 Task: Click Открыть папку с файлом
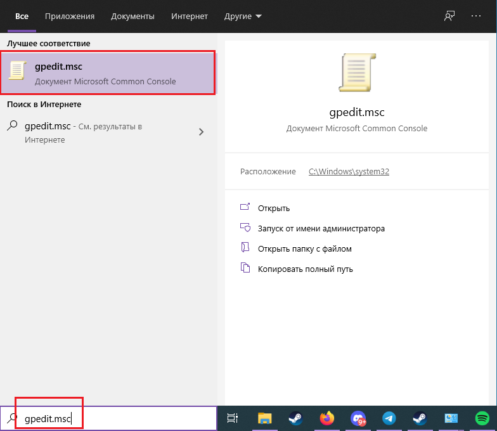click(x=304, y=248)
